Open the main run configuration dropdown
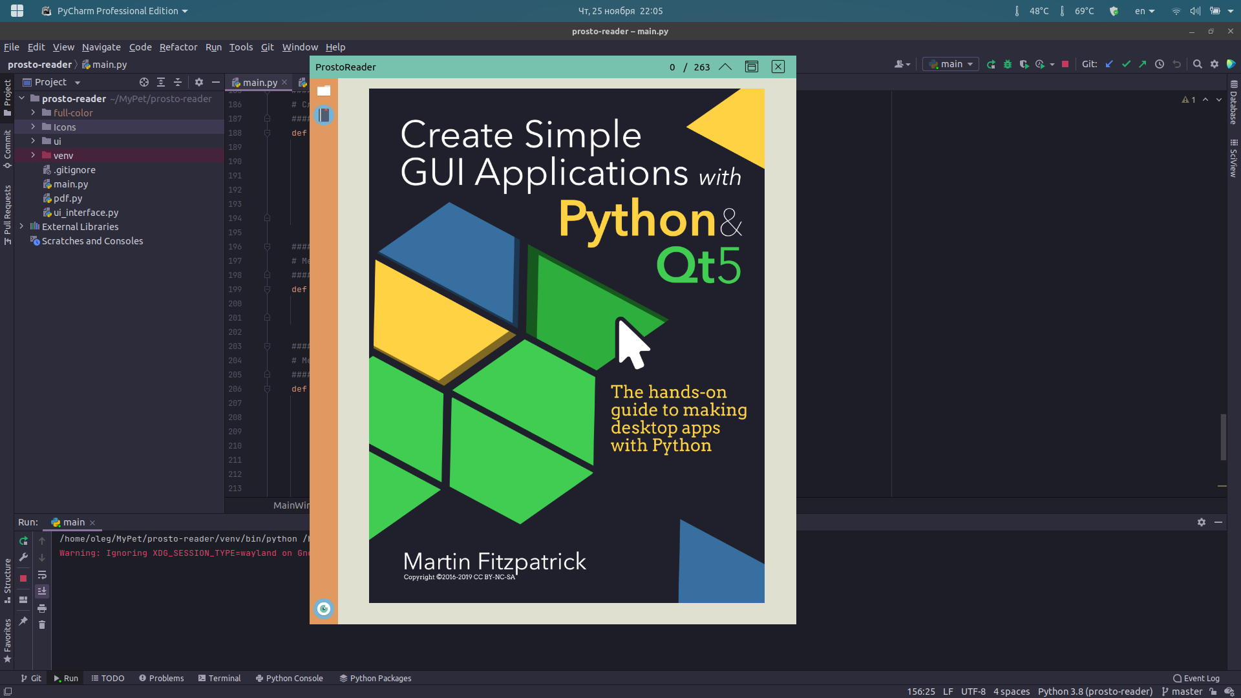This screenshot has width=1241, height=698. pyautogui.click(x=950, y=64)
